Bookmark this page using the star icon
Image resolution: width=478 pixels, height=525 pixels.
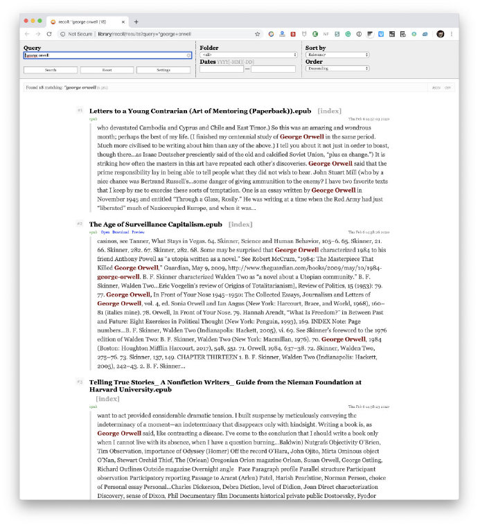coord(258,33)
